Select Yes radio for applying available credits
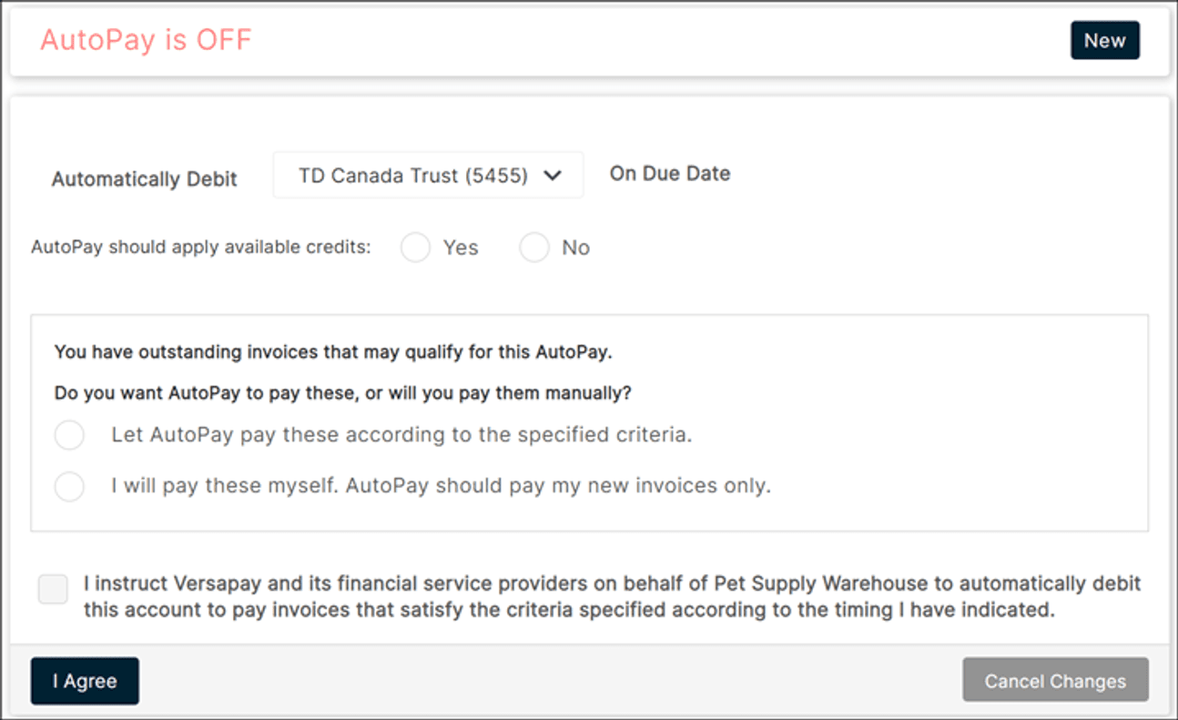Viewport: 1178px width, 720px height. tap(415, 248)
